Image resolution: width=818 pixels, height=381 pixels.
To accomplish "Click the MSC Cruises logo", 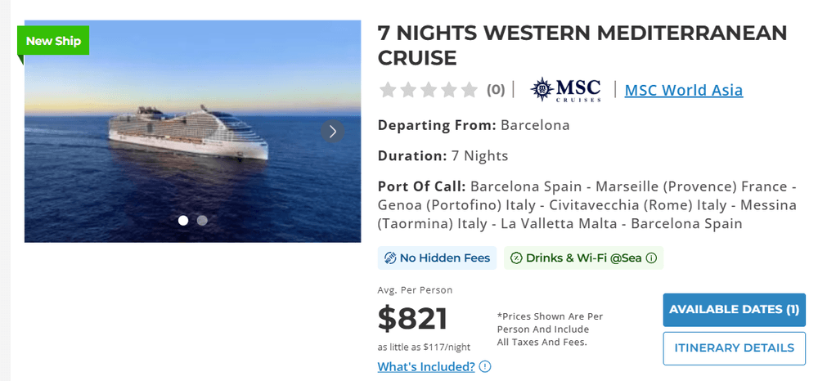I will pos(565,90).
